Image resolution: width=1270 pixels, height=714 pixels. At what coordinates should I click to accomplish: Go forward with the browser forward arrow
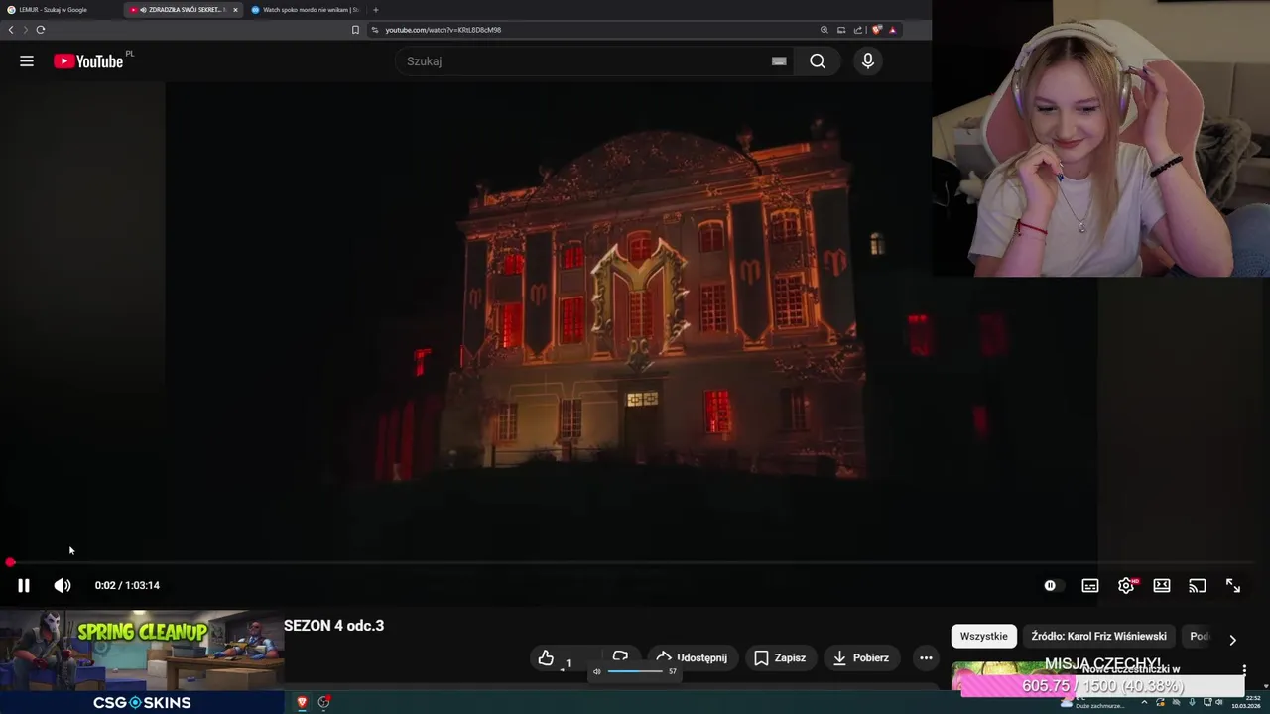click(25, 30)
